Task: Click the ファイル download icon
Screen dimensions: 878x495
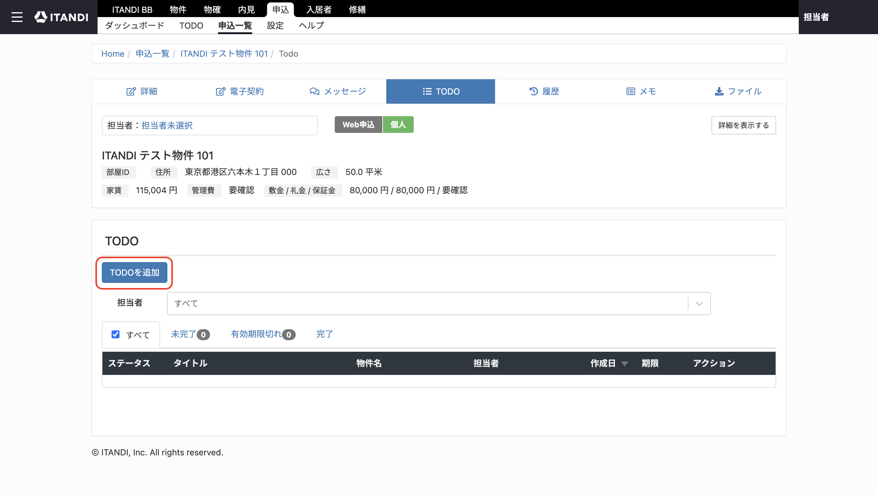Action: point(719,91)
